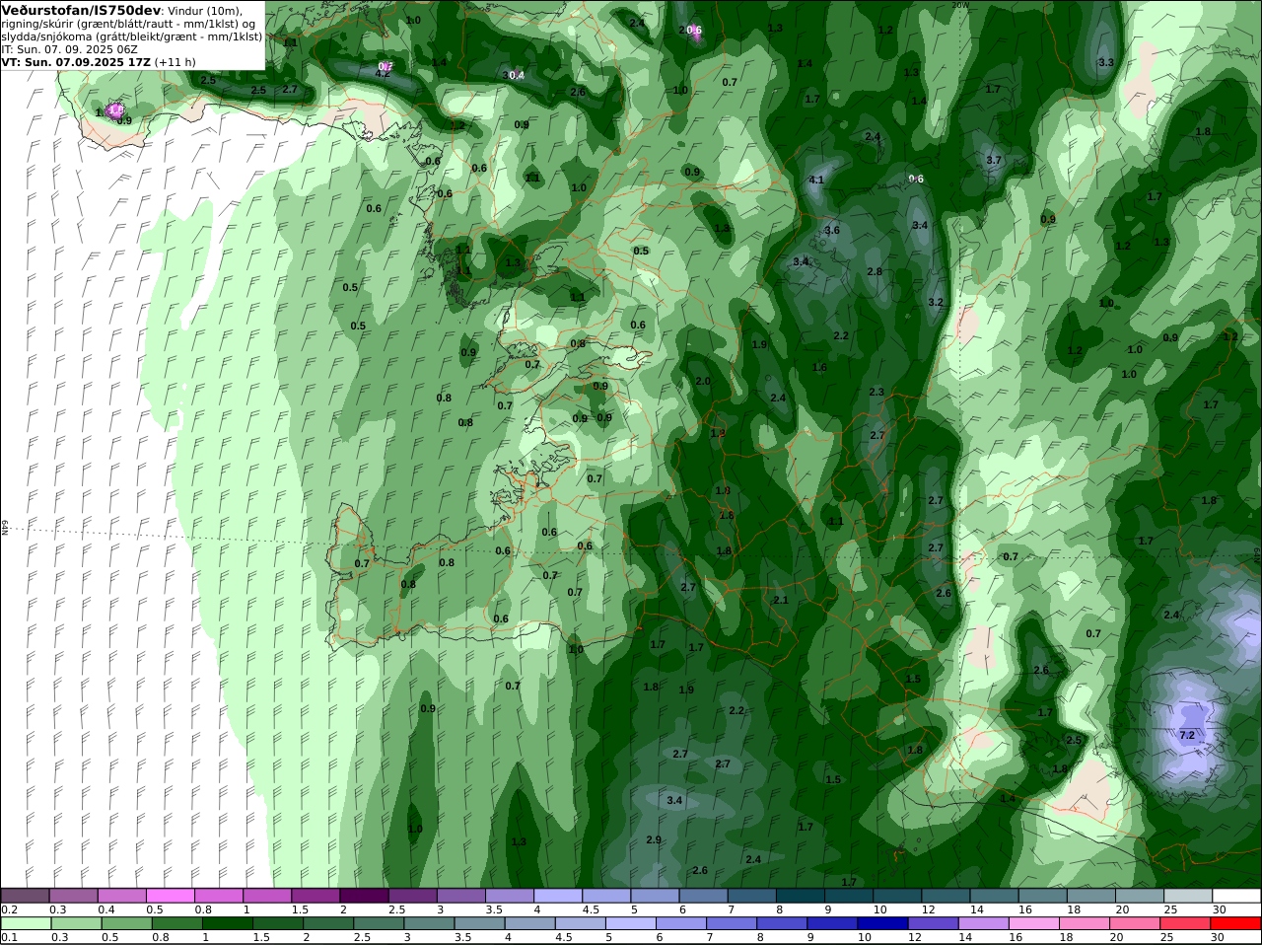1262x945 pixels.
Task: Click the 2.1 precipitation value label
Action: [x=781, y=600]
